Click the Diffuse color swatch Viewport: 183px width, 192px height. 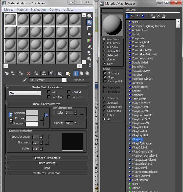(32, 118)
